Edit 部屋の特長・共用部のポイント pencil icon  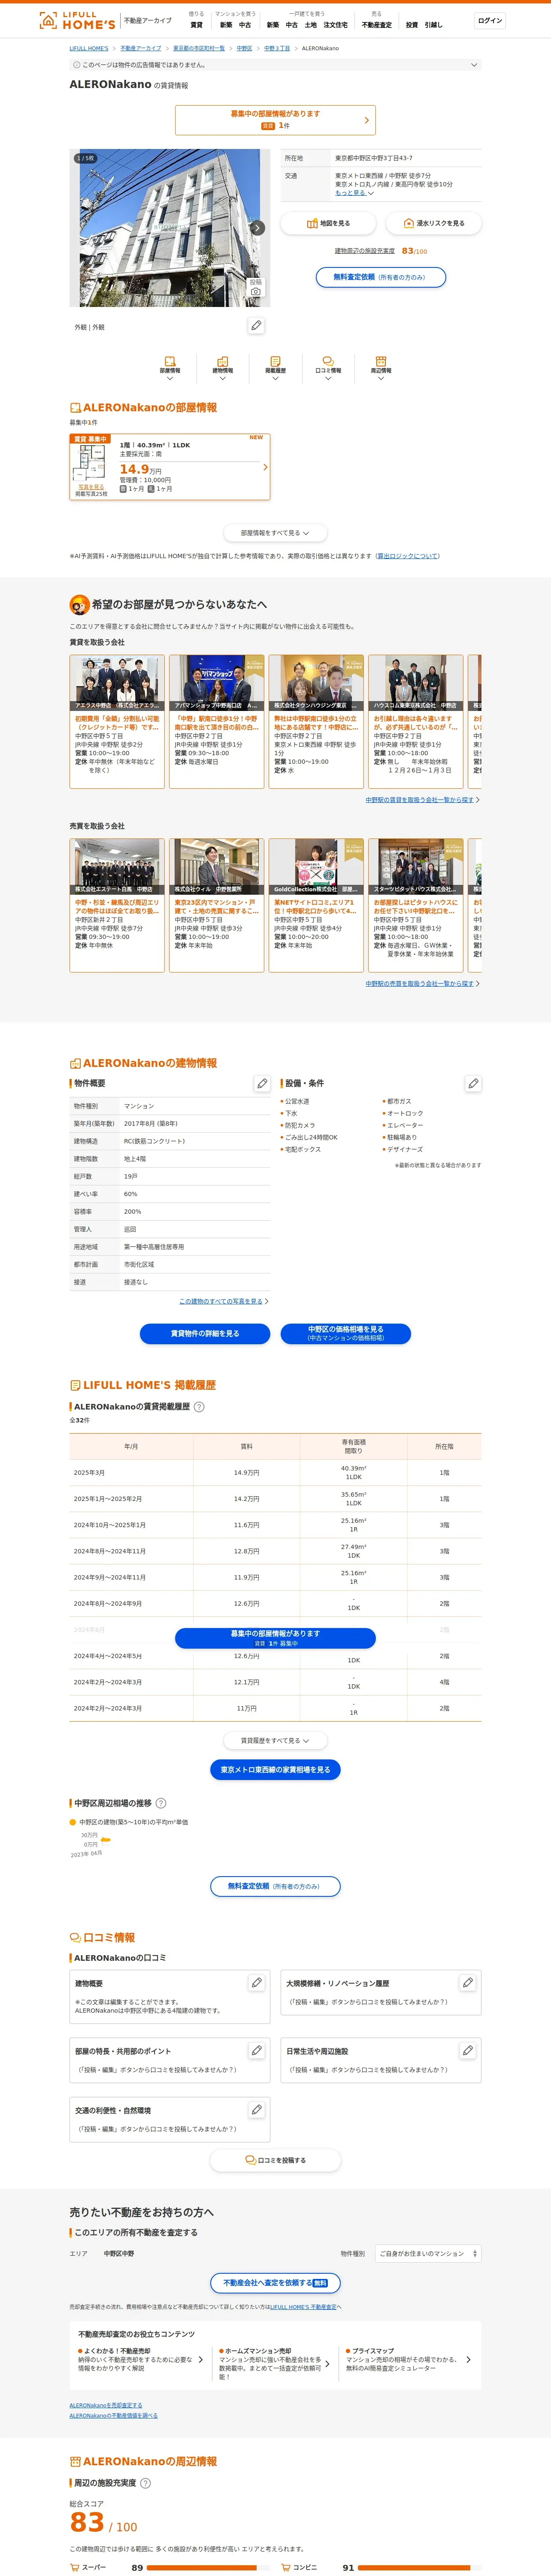click(x=256, y=2050)
